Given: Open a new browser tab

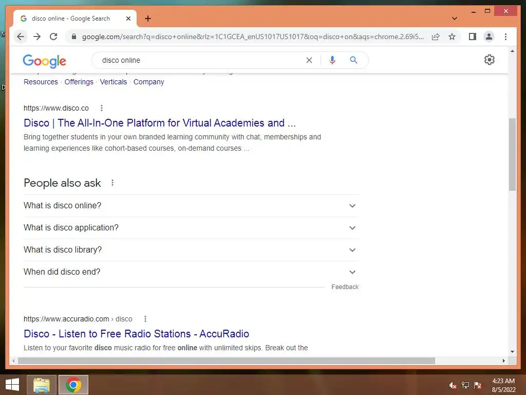Looking at the screenshot, I should coord(147,19).
